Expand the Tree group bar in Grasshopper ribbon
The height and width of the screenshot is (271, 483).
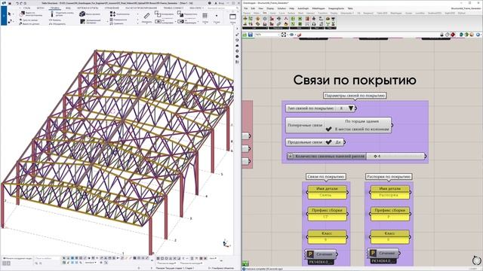331,28
